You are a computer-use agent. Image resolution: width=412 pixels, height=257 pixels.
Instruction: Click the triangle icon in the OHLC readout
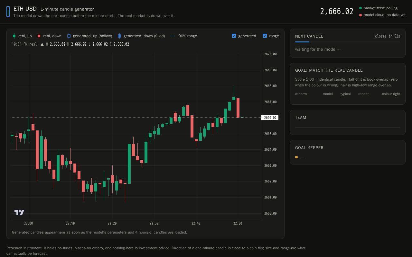[x=42, y=44]
